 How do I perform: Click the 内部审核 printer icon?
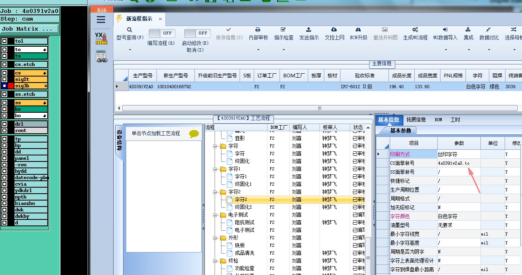tap(258, 30)
